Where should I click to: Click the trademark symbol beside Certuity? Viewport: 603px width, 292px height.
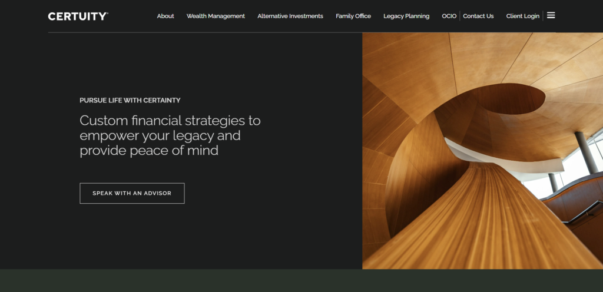click(x=107, y=14)
